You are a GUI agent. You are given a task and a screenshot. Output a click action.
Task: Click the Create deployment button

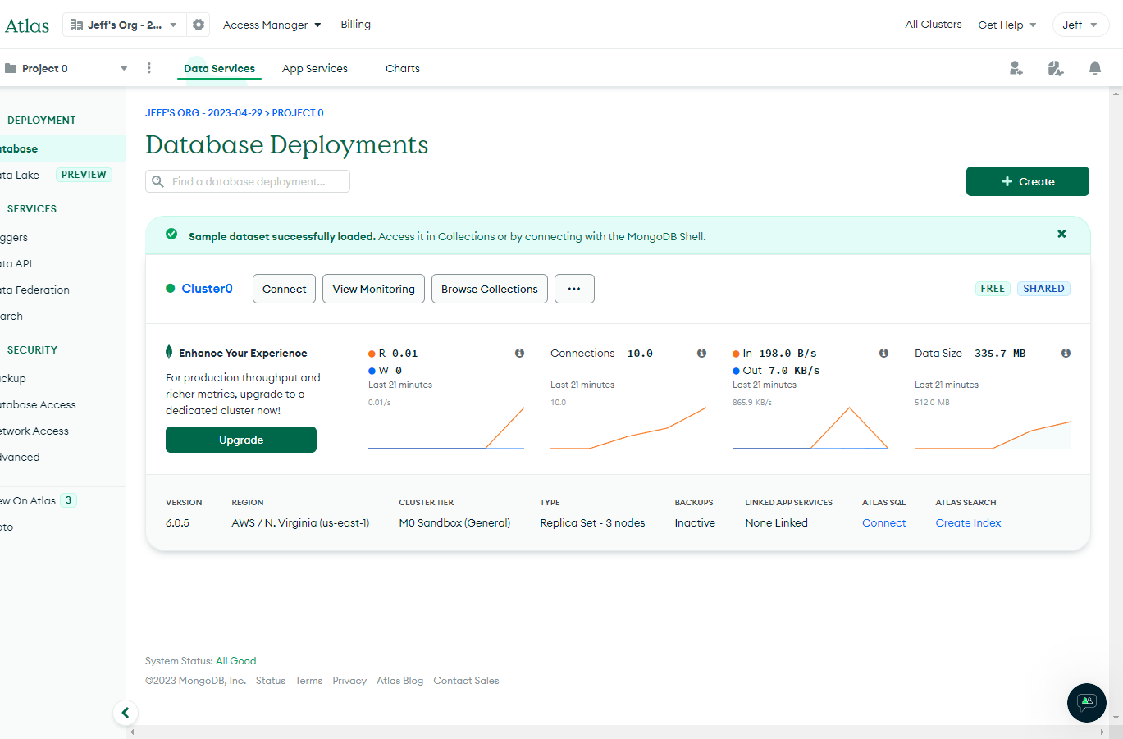tap(1027, 181)
